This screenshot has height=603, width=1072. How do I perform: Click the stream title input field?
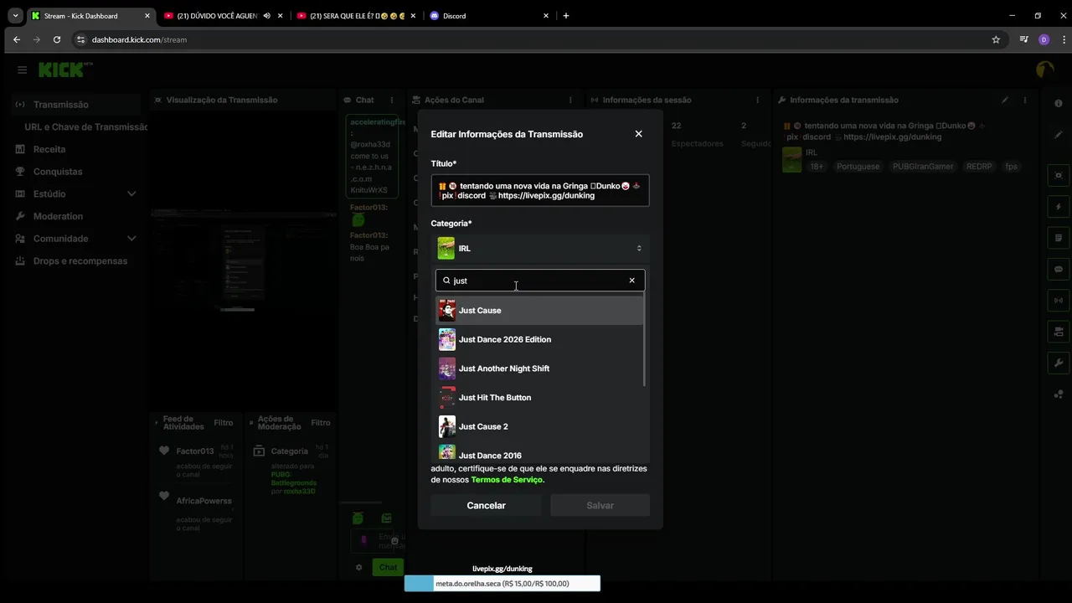click(x=540, y=191)
